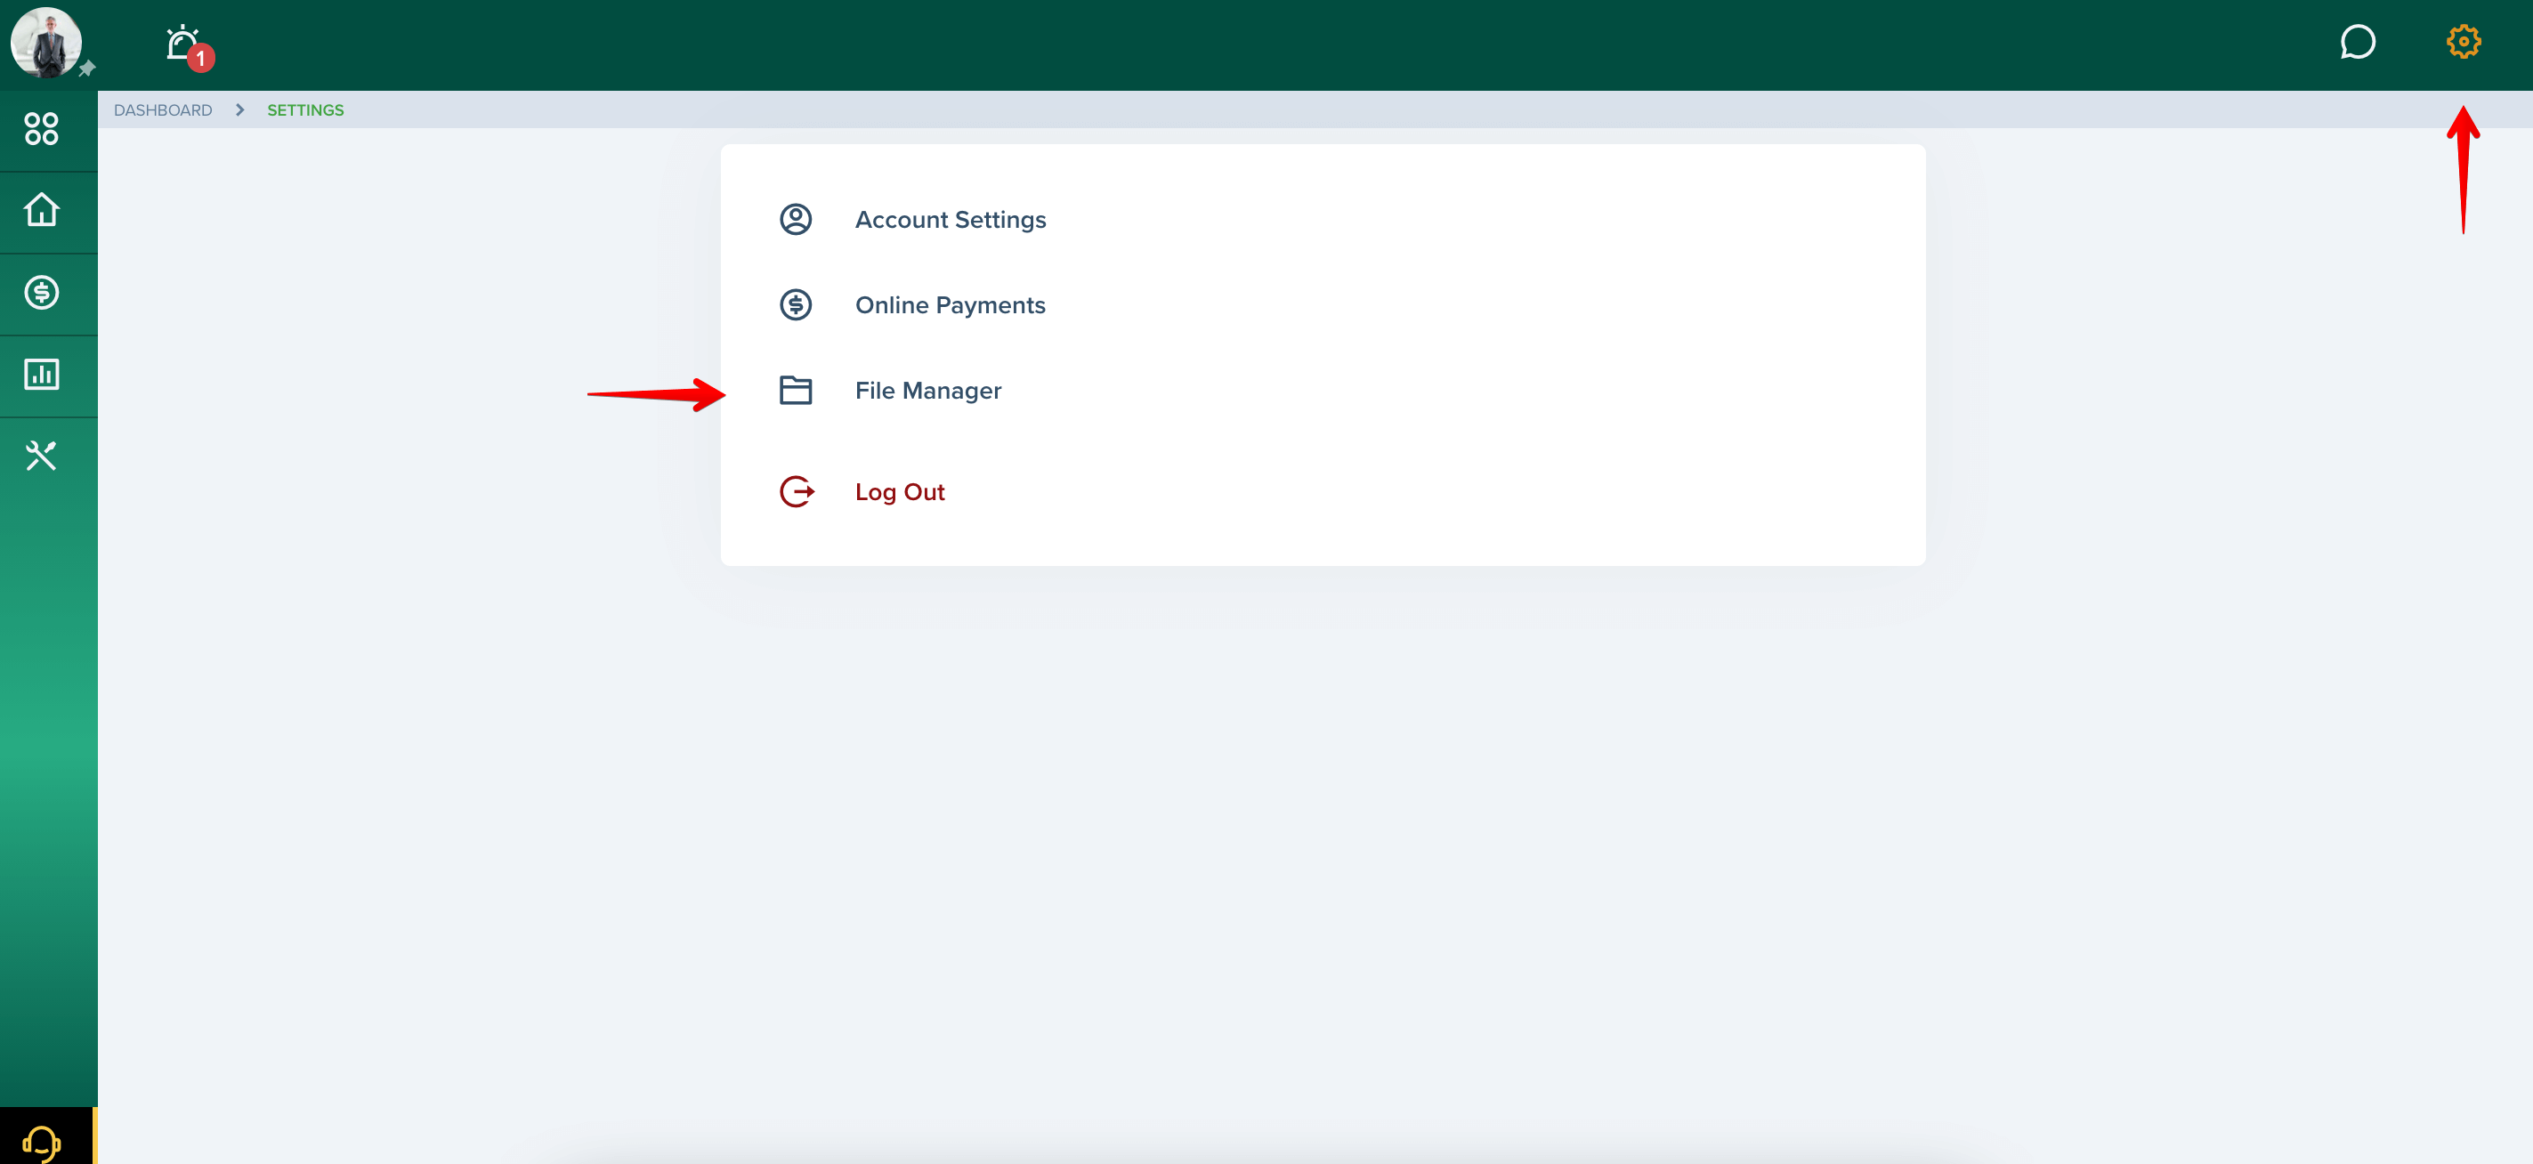
Task: Click the red Log Out icon
Action: [797, 491]
